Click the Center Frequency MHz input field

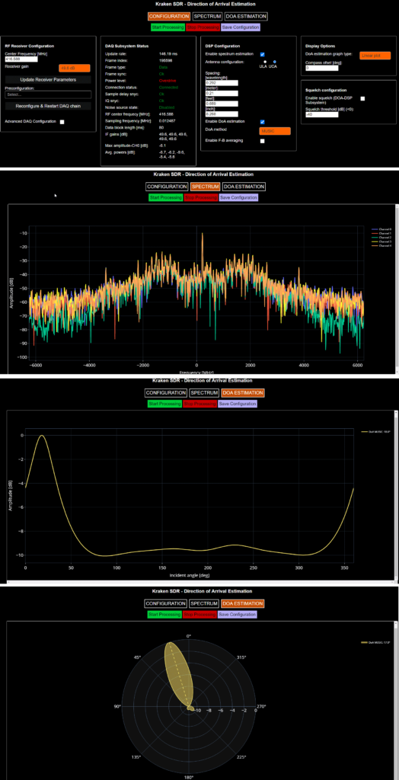click(21, 59)
